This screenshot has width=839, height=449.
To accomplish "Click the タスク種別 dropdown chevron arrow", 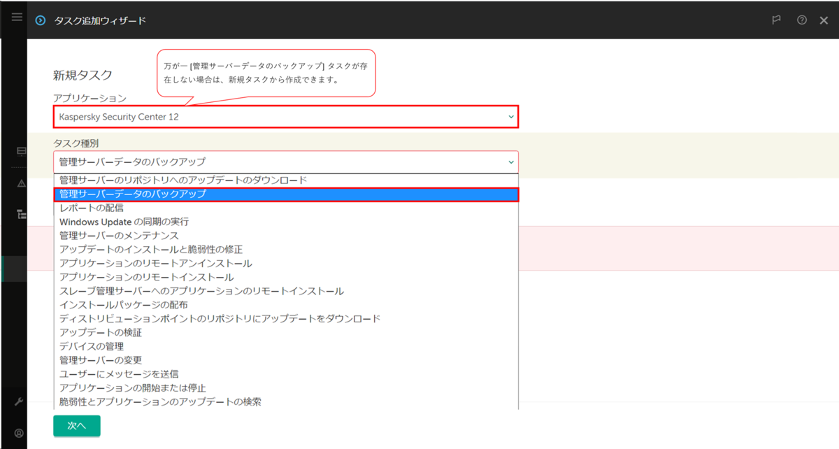I will [511, 162].
